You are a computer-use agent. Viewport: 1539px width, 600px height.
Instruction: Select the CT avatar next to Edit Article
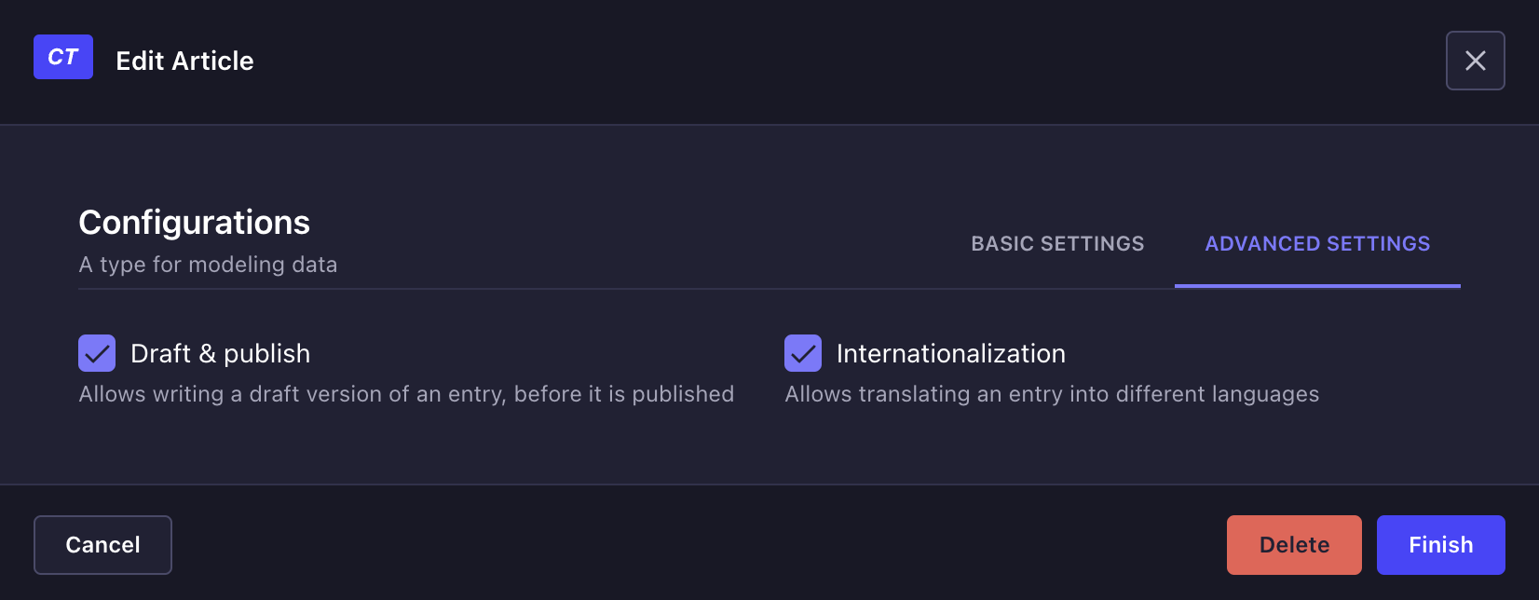pyautogui.click(x=62, y=57)
